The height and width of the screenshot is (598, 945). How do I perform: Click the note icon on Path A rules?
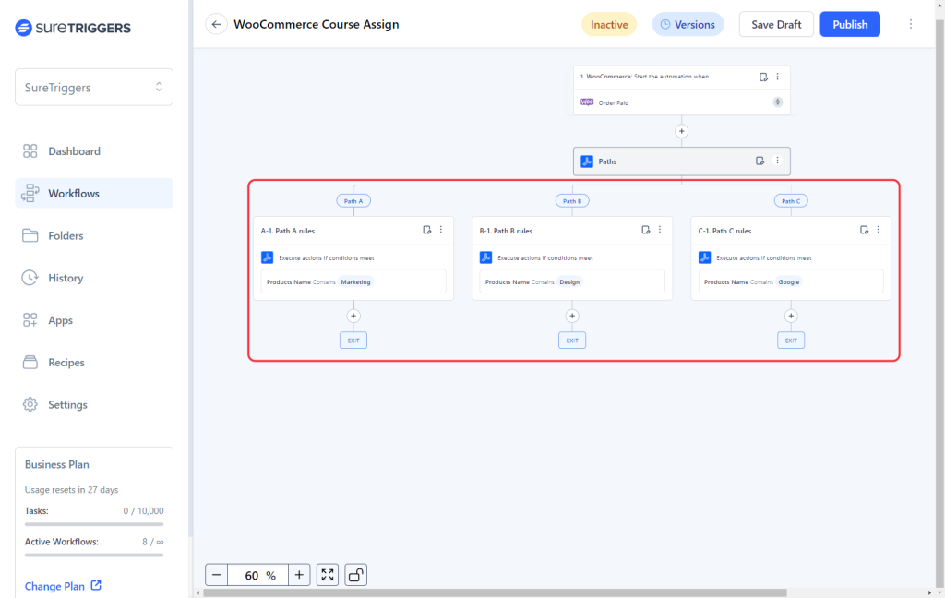pyautogui.click(x=426, y=230)
